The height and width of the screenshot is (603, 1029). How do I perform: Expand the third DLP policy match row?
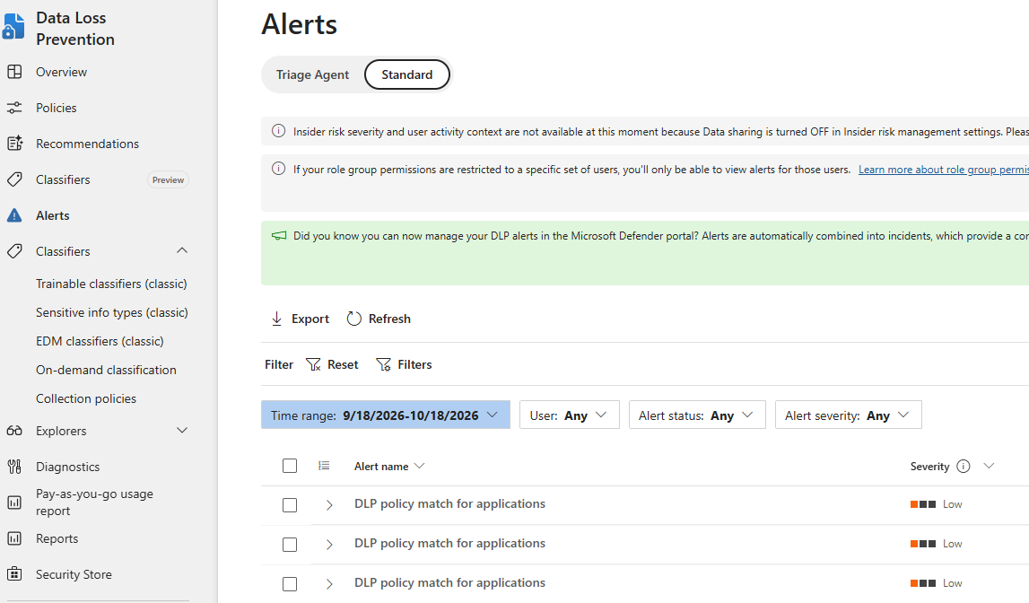329,584
